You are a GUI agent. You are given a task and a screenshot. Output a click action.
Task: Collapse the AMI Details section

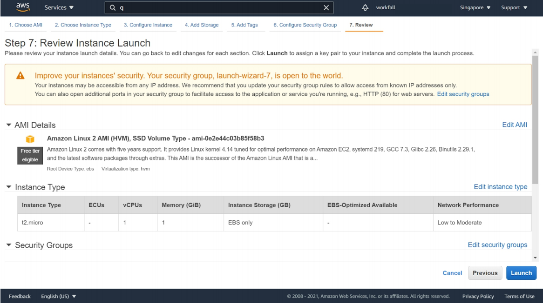9,125
